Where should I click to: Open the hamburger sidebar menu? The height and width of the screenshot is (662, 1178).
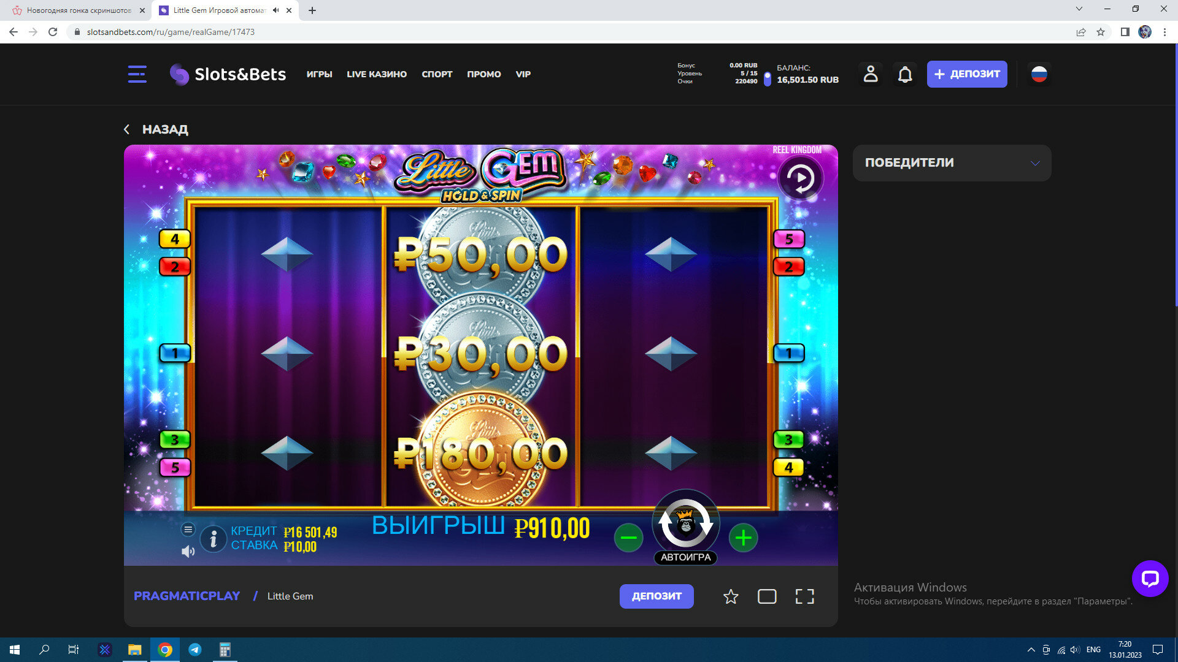[x=137, y=74]
